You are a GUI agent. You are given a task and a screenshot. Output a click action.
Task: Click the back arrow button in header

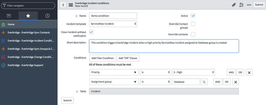[63, 5]
